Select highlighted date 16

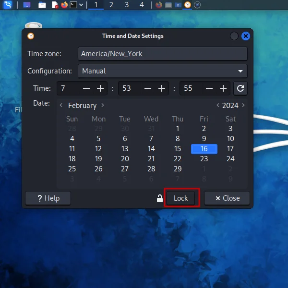pyautogui.click(x=204, y=149)
